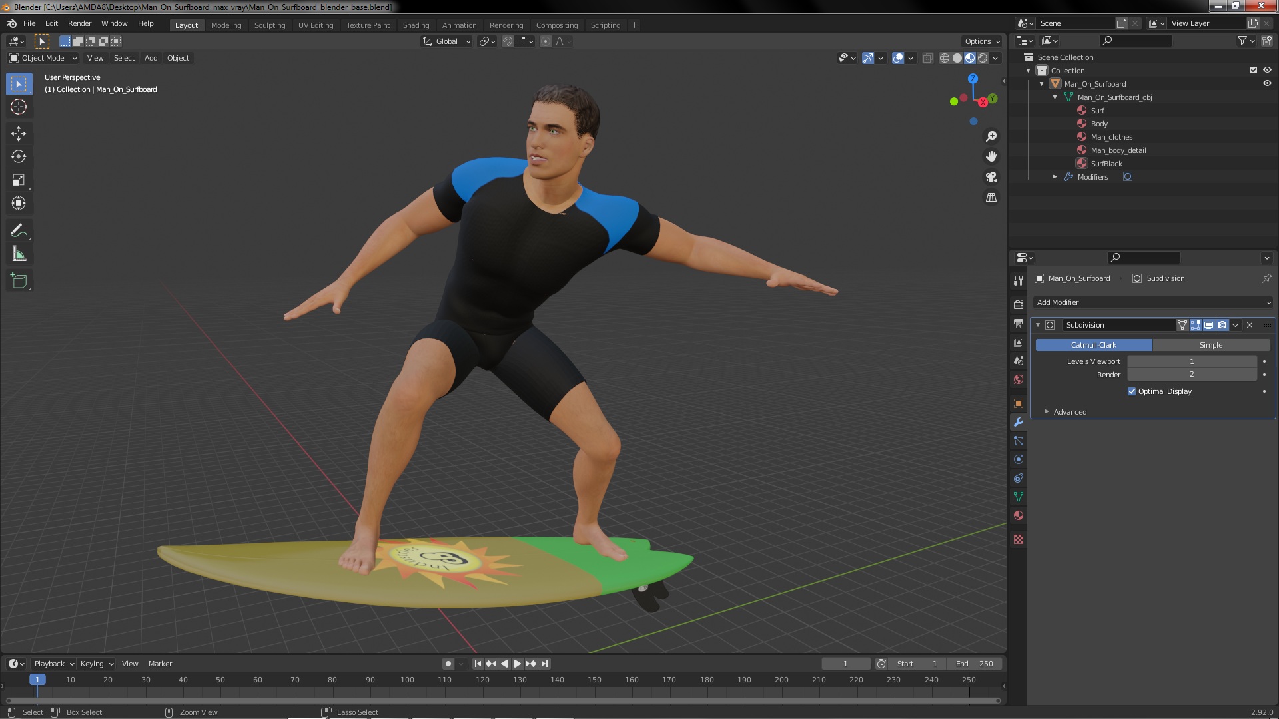
Task: Click the Levels Viewport value field
Action: coord(1191,361)
